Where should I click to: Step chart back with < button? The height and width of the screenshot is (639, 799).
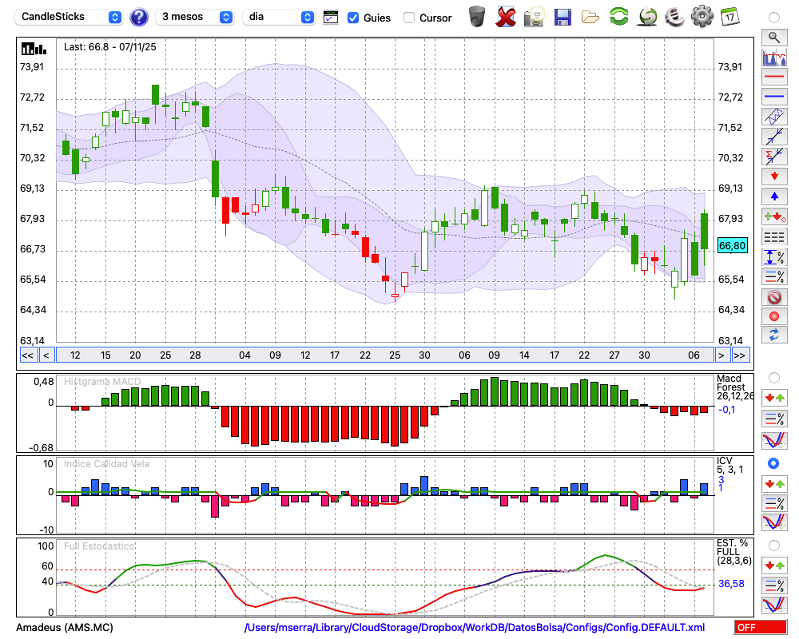coord(46,355)
